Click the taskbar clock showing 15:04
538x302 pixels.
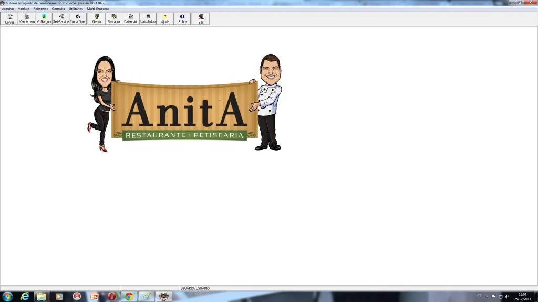(x=522, y=297)
